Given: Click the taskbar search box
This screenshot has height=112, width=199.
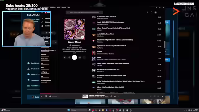Looking at the screenshot, I should 79,110.
